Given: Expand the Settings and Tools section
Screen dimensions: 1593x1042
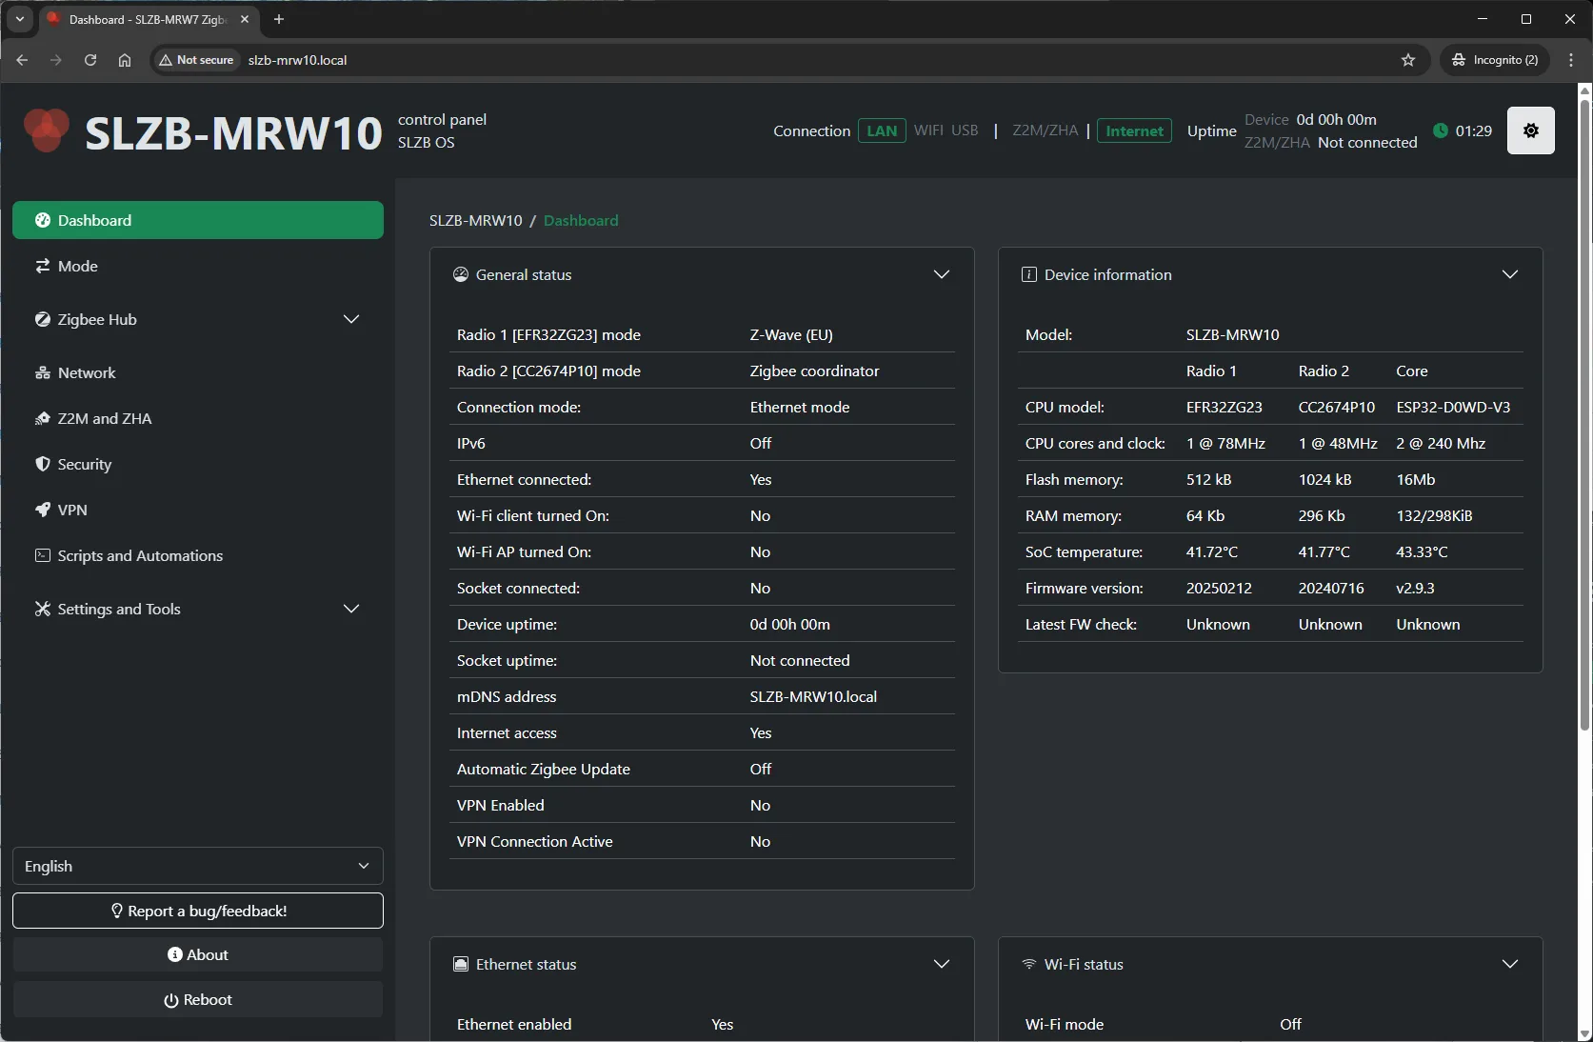Looking at the screenshot, I should (351, 609).
